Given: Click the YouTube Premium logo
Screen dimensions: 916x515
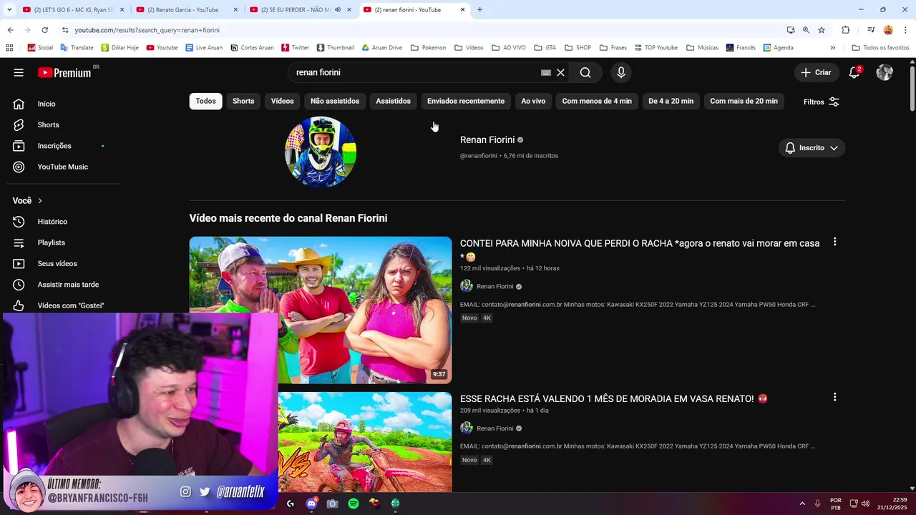Looking at the screenshot, I should pyautogui.click(x=66, y=72).
